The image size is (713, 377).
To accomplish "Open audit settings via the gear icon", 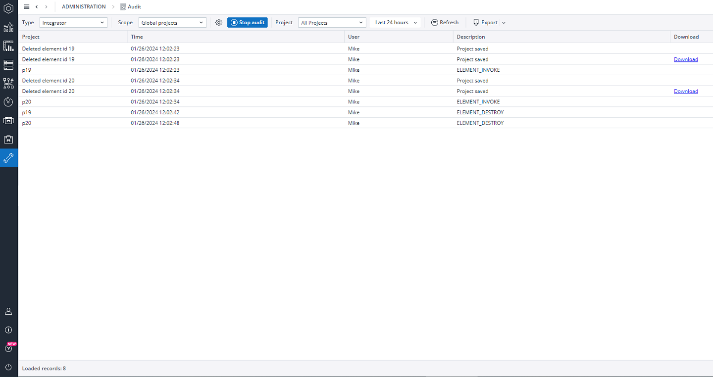I will tap(218, 22).
